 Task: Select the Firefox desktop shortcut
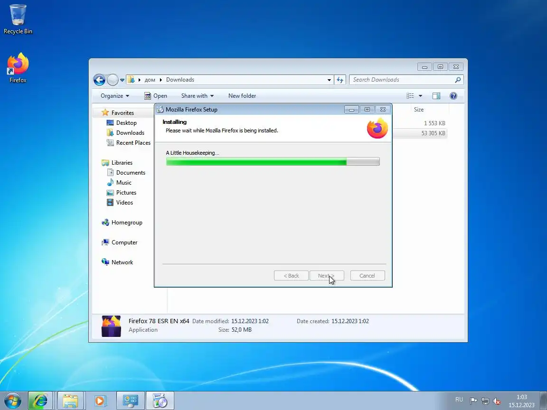(x=18, y=68)
